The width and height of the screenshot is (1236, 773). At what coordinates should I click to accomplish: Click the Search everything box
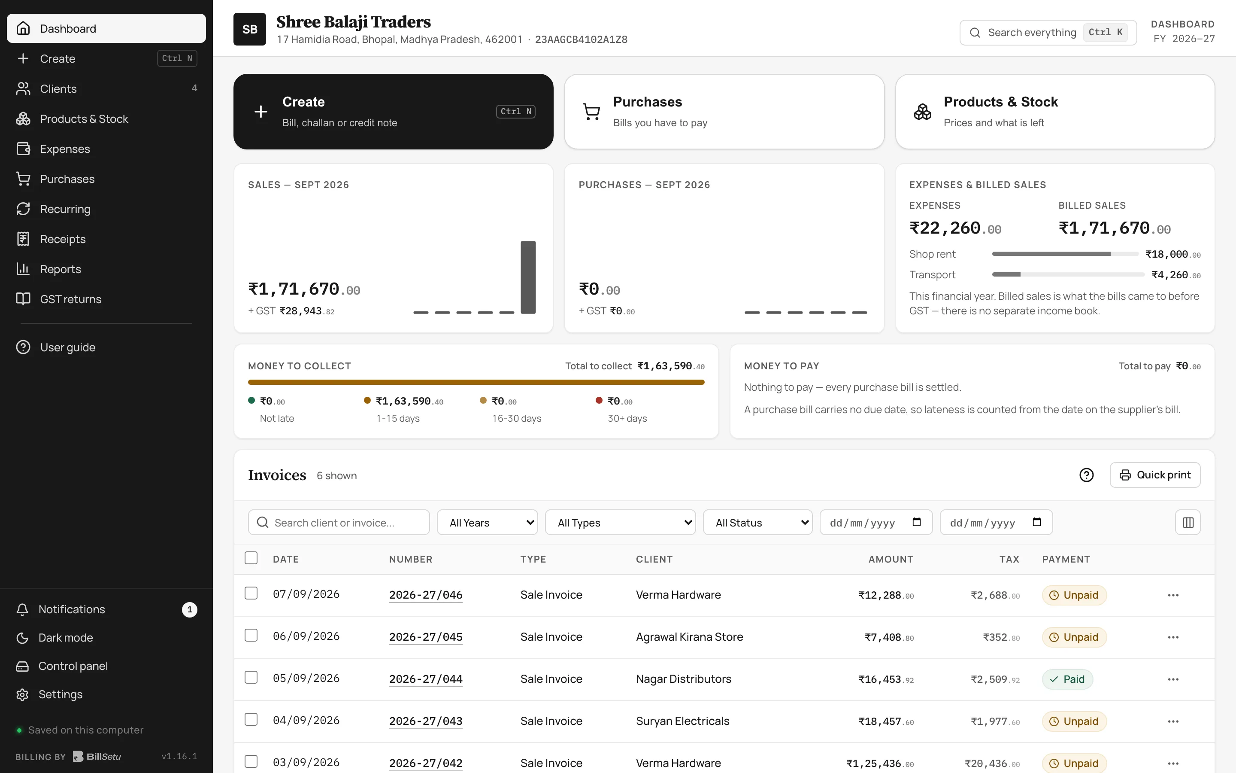(x=1048, y=33)
